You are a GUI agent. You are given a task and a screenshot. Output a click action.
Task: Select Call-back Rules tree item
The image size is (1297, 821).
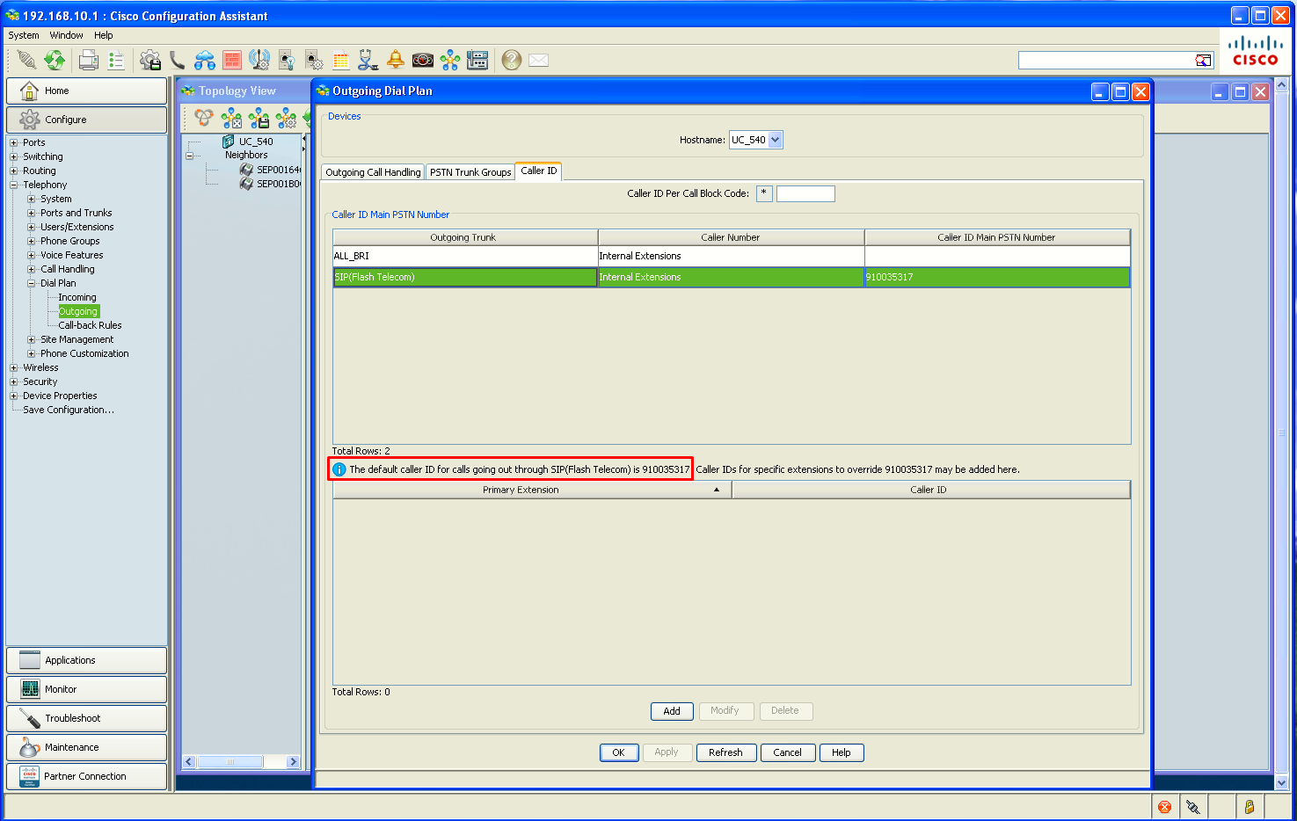pyautogui.click(x=90, y=325)
